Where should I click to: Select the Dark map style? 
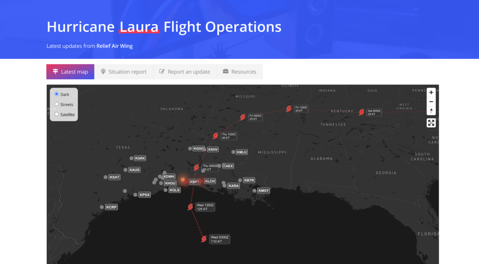57,94
